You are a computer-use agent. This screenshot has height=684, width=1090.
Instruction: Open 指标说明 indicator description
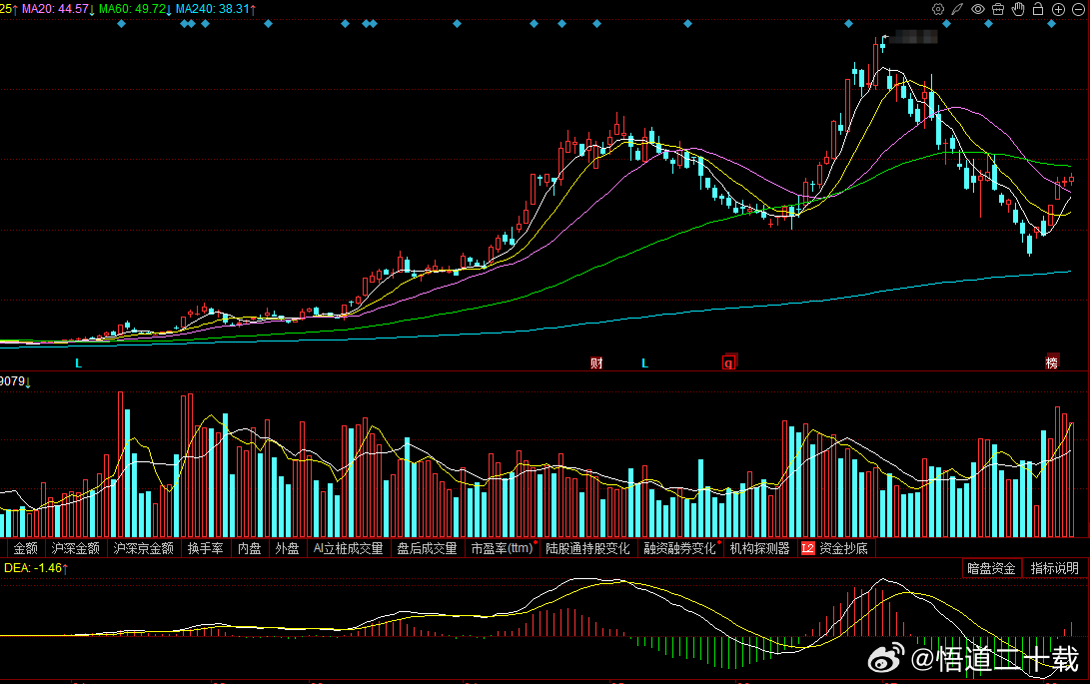coord(1055,568)
